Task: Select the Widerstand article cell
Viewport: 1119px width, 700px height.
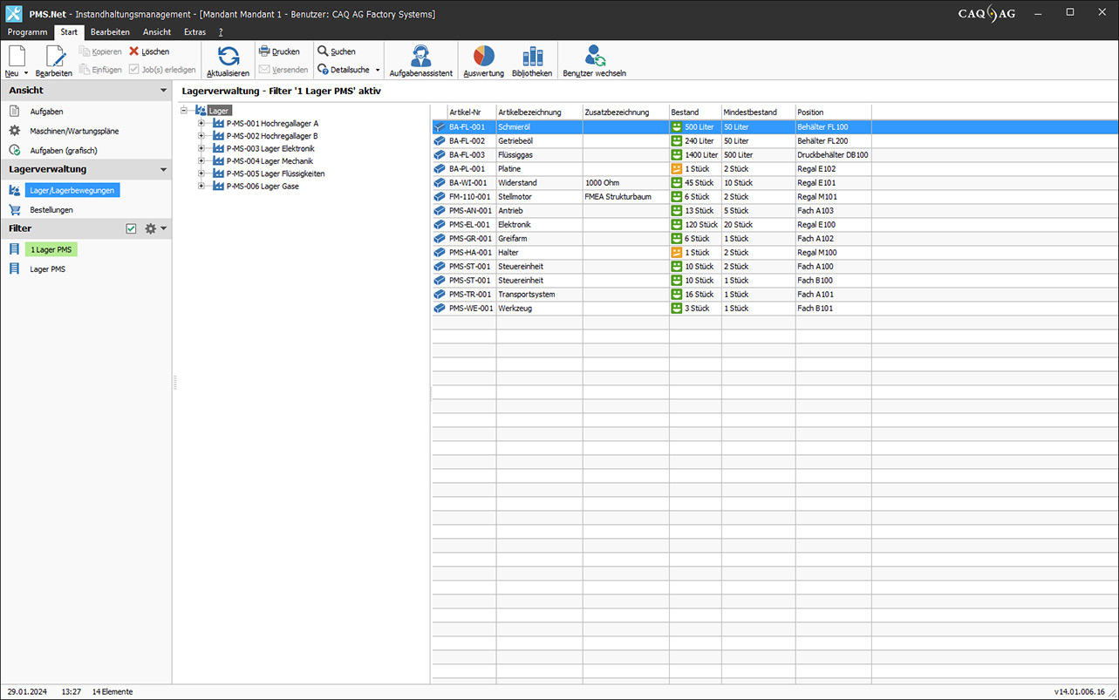Action: 539,183
